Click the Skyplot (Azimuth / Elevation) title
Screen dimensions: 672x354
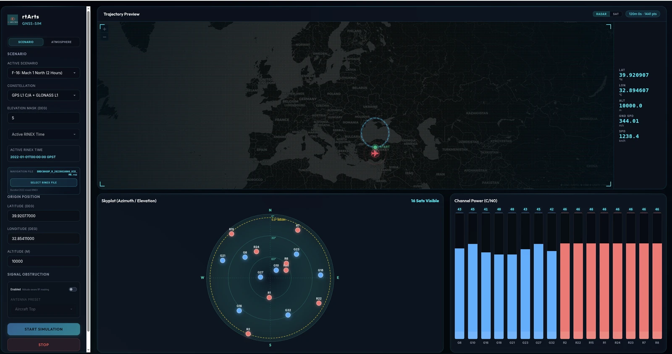point(129,201)
